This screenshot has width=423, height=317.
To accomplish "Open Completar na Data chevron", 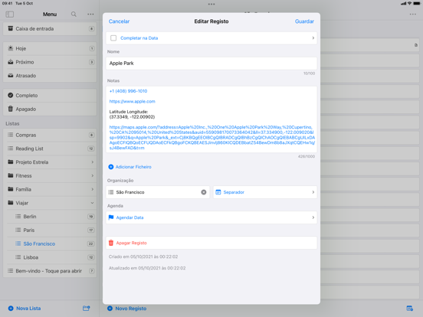I will tap(313, 38).
